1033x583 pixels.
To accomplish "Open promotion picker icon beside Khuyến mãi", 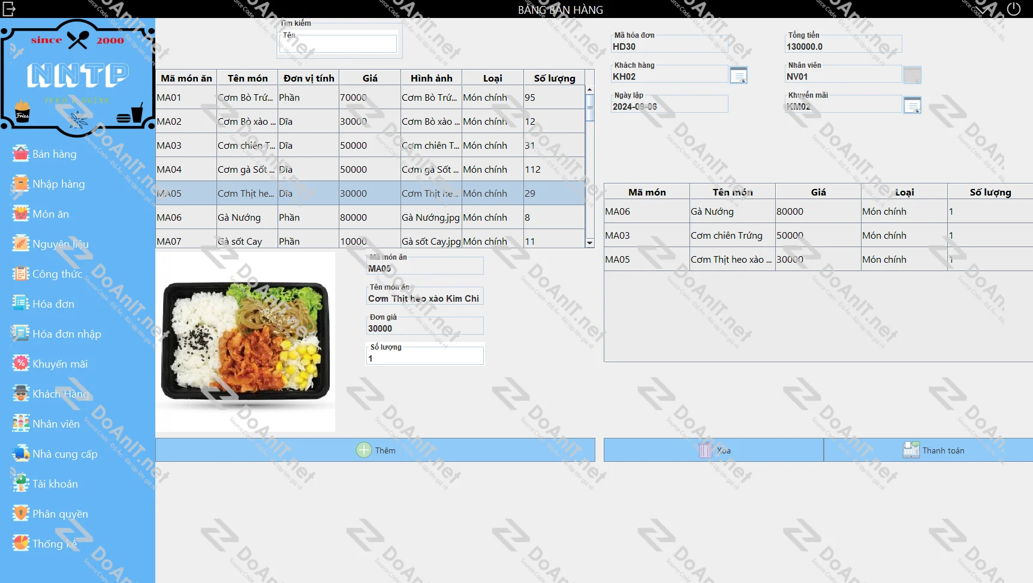I will (x=912, y=106).
